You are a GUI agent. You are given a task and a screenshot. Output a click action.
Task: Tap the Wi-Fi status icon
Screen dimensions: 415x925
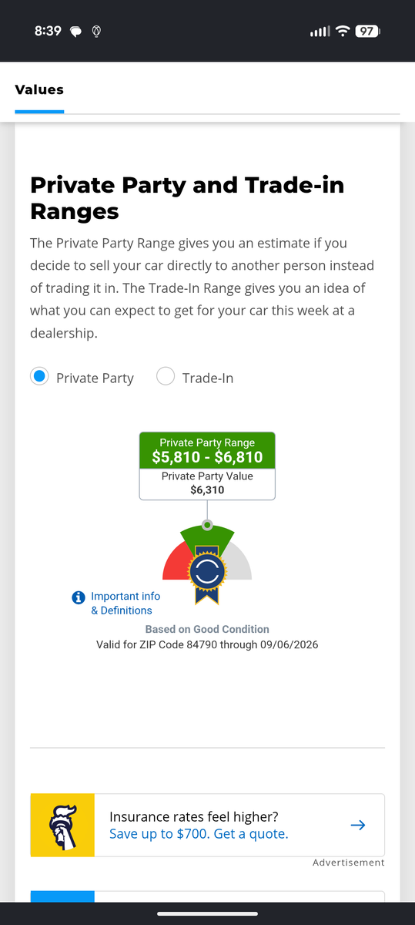342,32
